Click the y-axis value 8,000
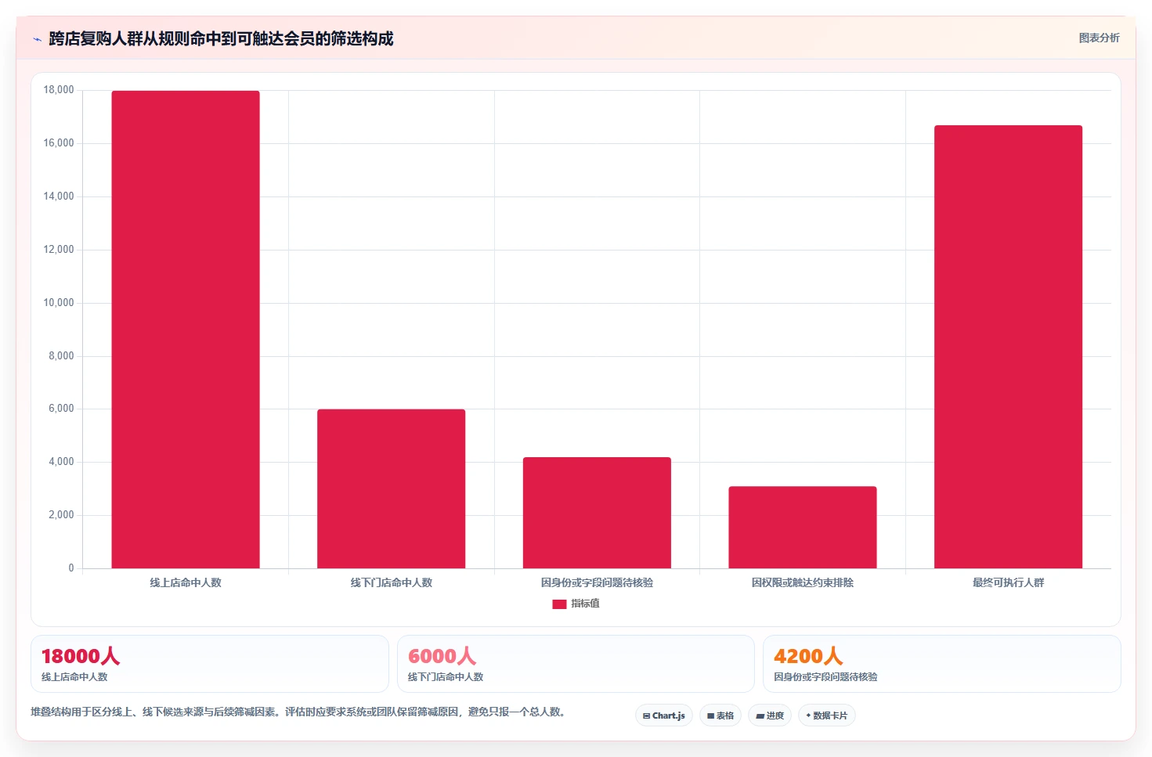This screenshot has width=1152, height=757. (61, 356)
